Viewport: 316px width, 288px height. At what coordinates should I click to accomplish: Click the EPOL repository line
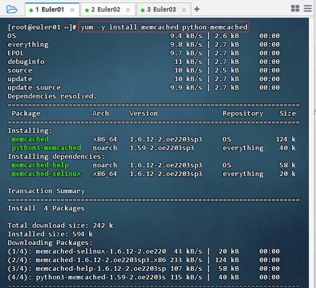tap(144, 53)
